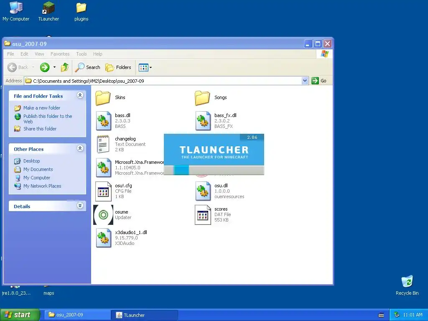Select the osume Updater icon

[103, 215]
